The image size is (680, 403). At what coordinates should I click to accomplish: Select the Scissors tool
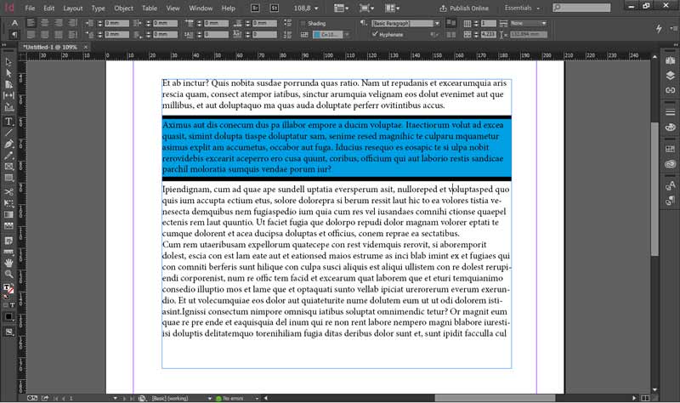(x=8, y=192)
